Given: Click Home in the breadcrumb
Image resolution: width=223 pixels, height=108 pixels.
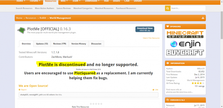Looking at the screenshot, I should 19,18.
